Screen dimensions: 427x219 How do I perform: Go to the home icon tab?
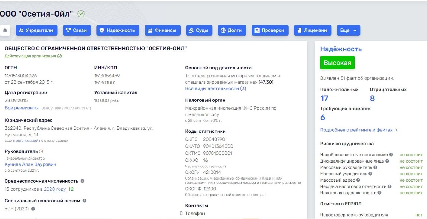pos(5,30)
